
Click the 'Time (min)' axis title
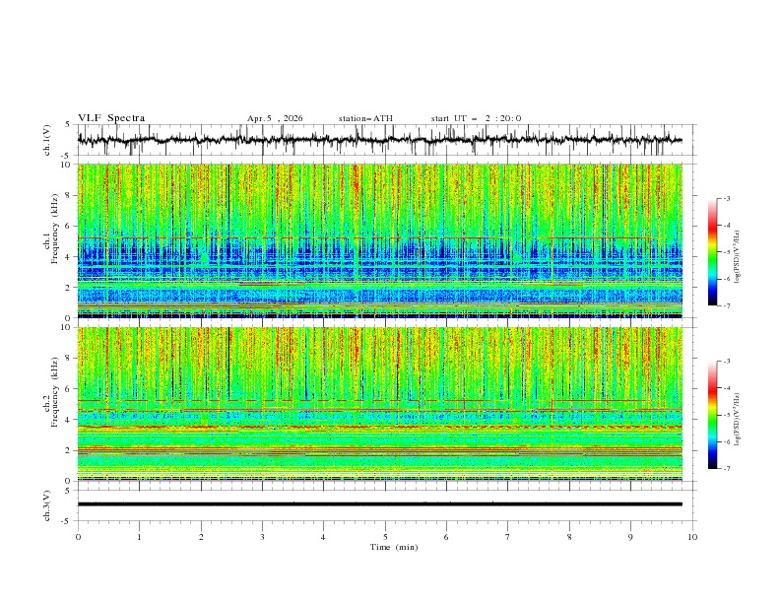click(x=394, y=547)
